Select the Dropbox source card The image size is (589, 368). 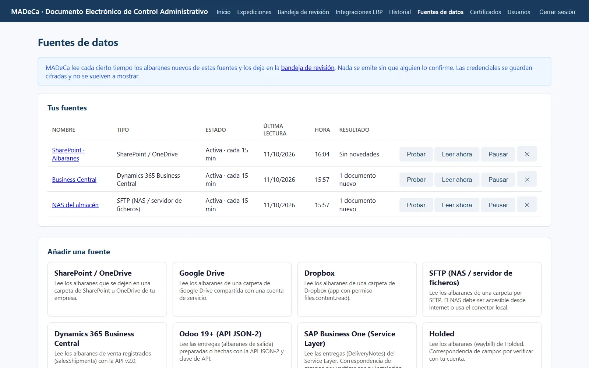tap(357, 289)
